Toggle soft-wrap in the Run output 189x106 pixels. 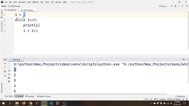pyautogui.click(x=9, y=71)
